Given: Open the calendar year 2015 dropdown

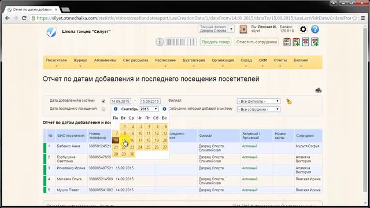Looking at the screenshot, I should coord(149,109).
